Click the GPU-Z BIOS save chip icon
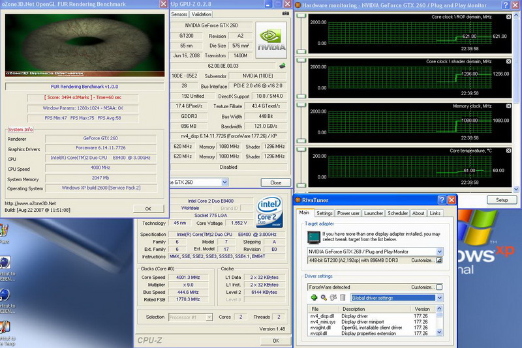This screenshot has width=522, height=348. tap(283, 66)
